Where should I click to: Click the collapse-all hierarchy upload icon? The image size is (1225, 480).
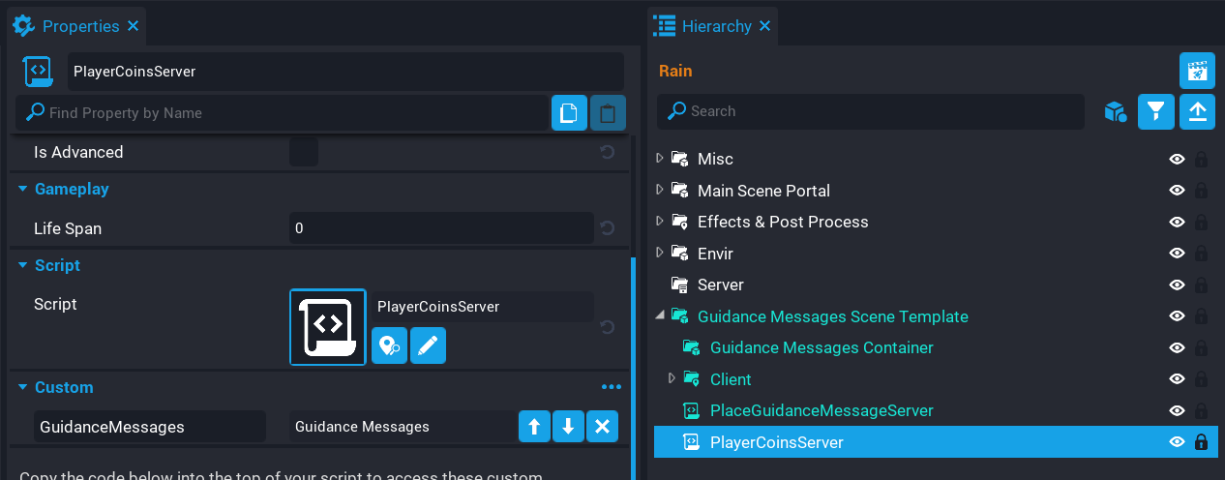click(1197, 112)
